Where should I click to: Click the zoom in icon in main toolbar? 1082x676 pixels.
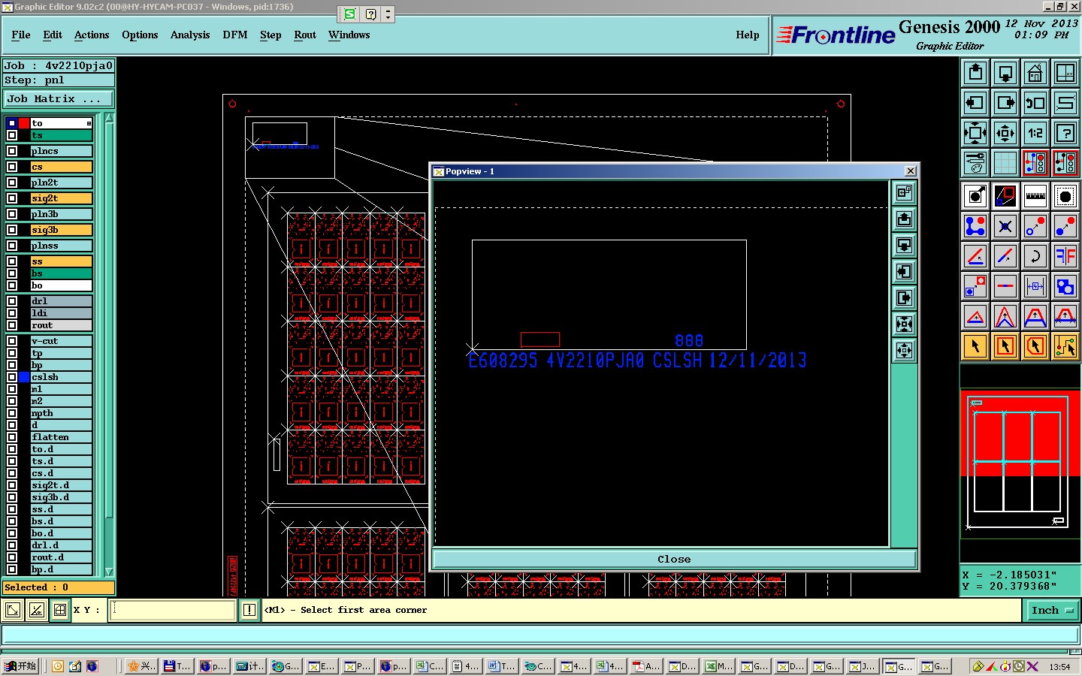975,133
